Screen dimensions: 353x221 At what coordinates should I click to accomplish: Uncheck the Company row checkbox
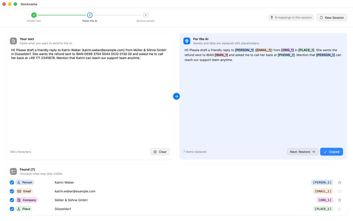click(12, 200)
